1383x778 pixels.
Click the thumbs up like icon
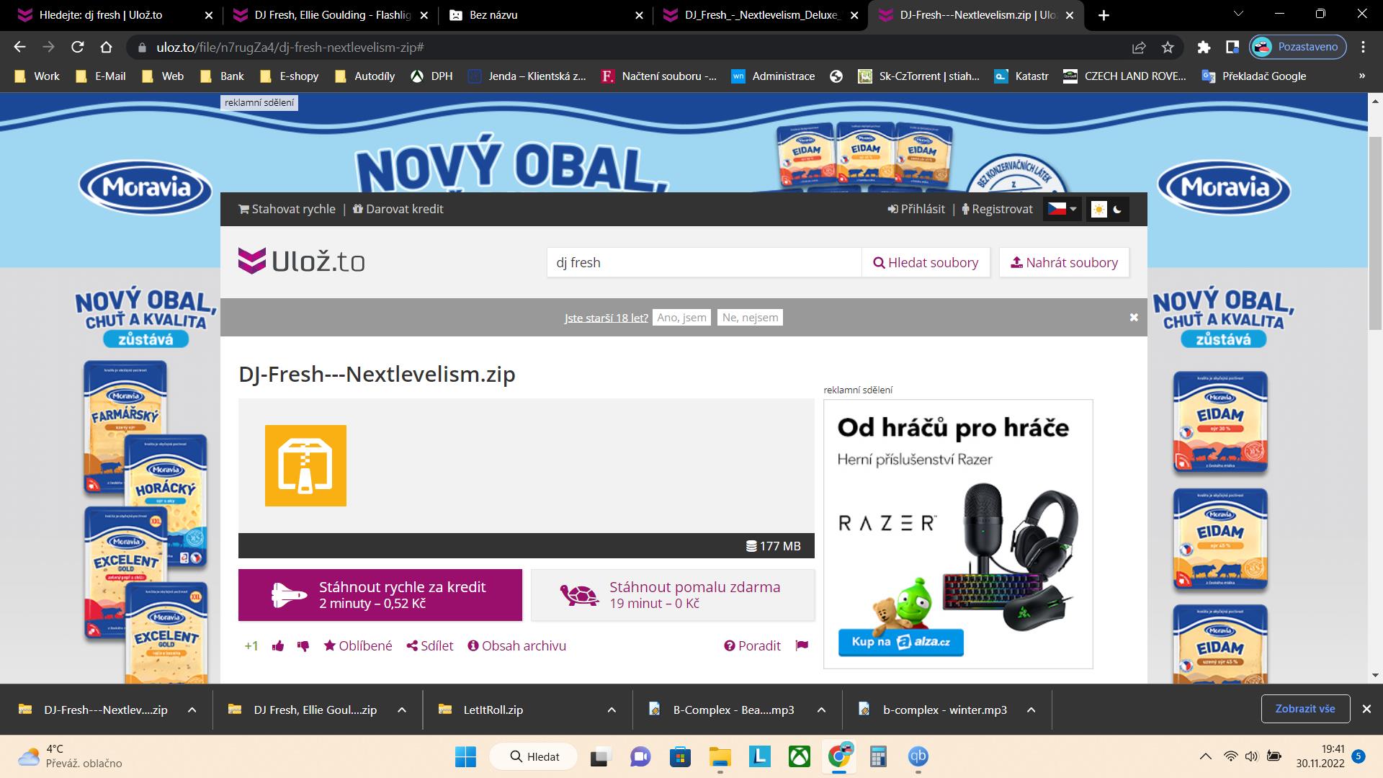pos(278,646)
